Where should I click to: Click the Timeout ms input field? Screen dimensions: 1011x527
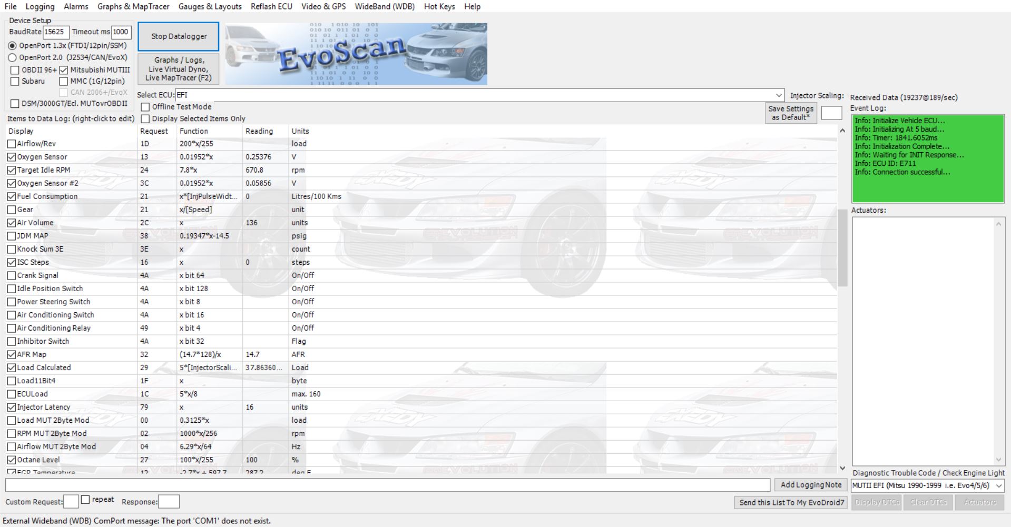click(121, 32)
